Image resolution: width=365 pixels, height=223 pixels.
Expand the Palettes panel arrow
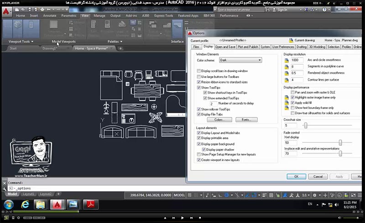tap(121, 41)
